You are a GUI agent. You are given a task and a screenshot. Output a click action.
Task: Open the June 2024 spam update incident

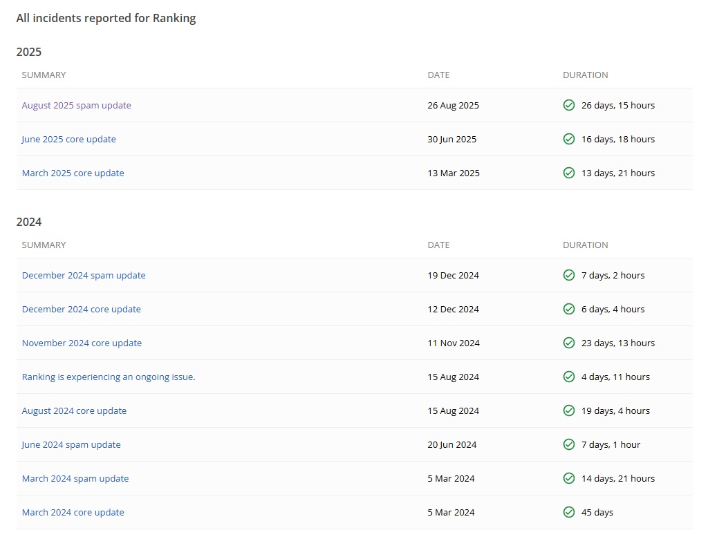click(71, 445)
